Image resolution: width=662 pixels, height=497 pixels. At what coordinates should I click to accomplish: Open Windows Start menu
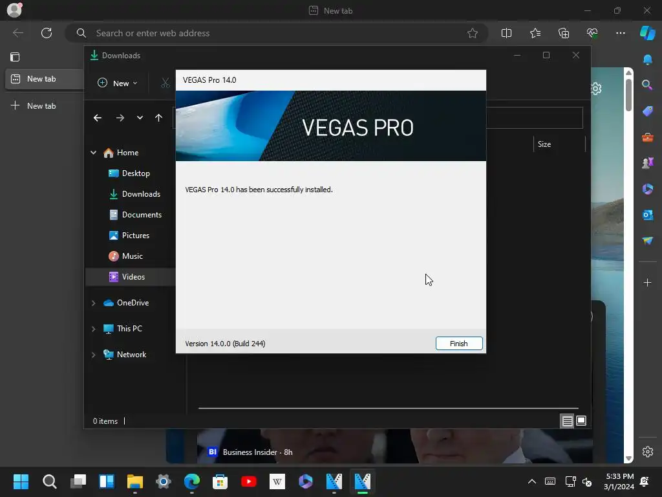click(x=21, y=481)
